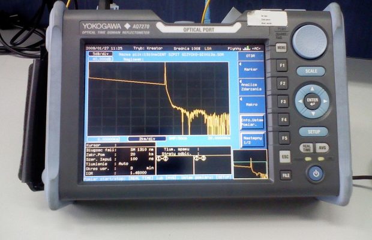The height and width of the screenshot is (240, 372).
Task: Open Analiza Zdarzenia soft menu
Action: click(x=251, y=86)
